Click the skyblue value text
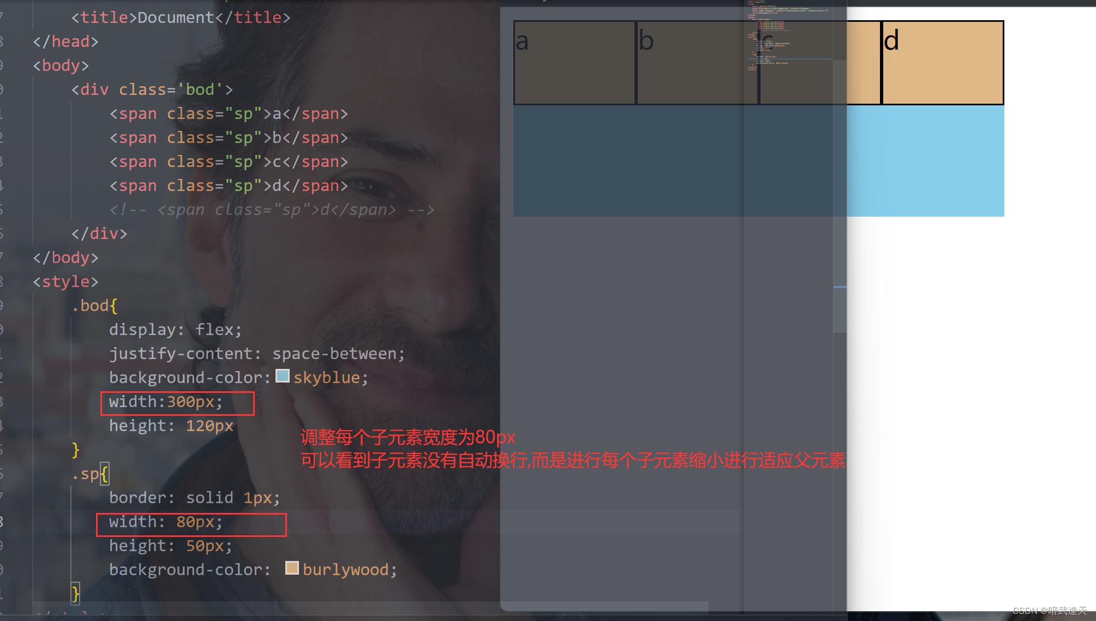 327,378
